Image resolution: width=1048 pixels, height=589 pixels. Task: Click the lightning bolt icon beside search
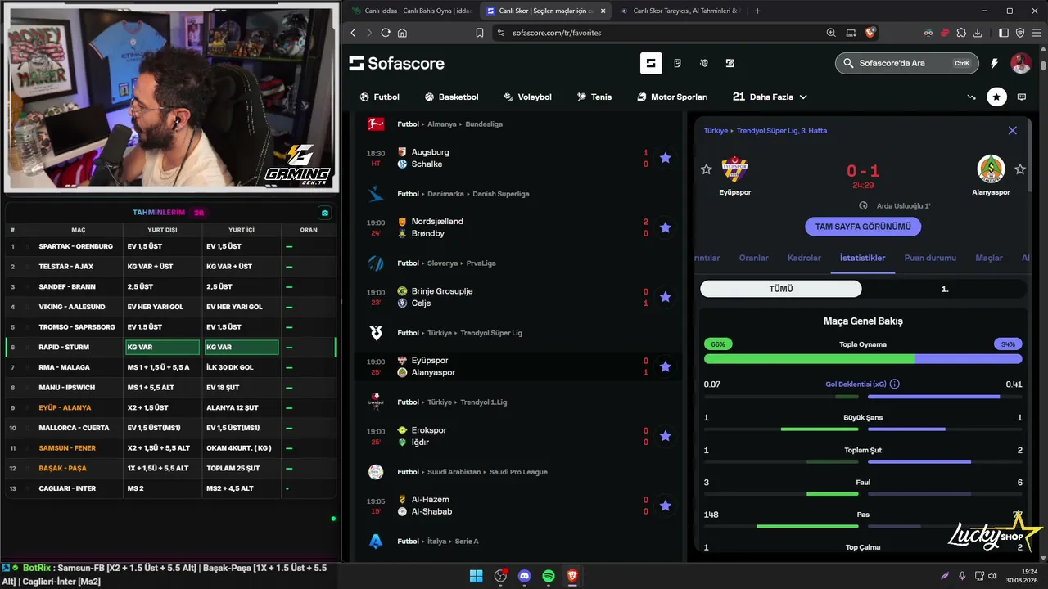[x=995, y=63]
